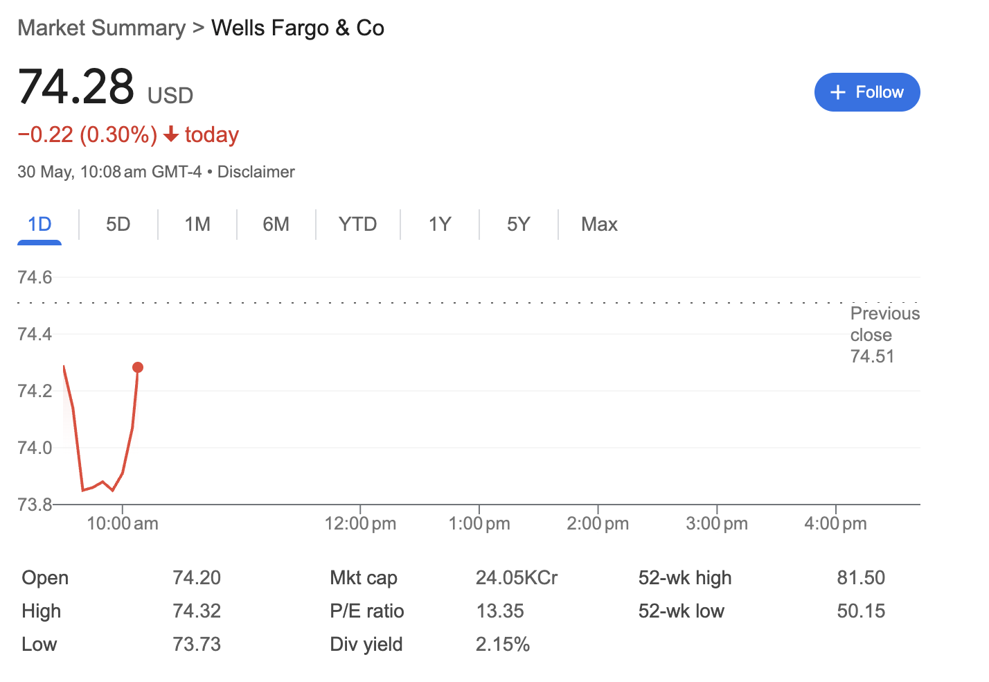Viewport: 989px width, 682px height.
Task: Select the 1D time range tab
Action: pyautogui.click(x=39, y=225)
